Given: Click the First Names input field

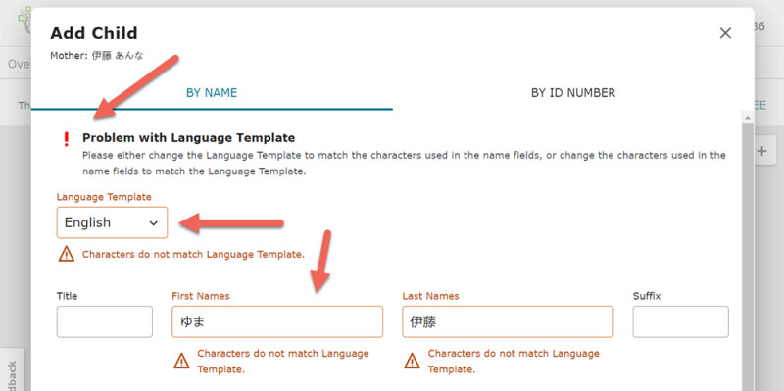Looking at the screenshot, I should tap(277, 321).
